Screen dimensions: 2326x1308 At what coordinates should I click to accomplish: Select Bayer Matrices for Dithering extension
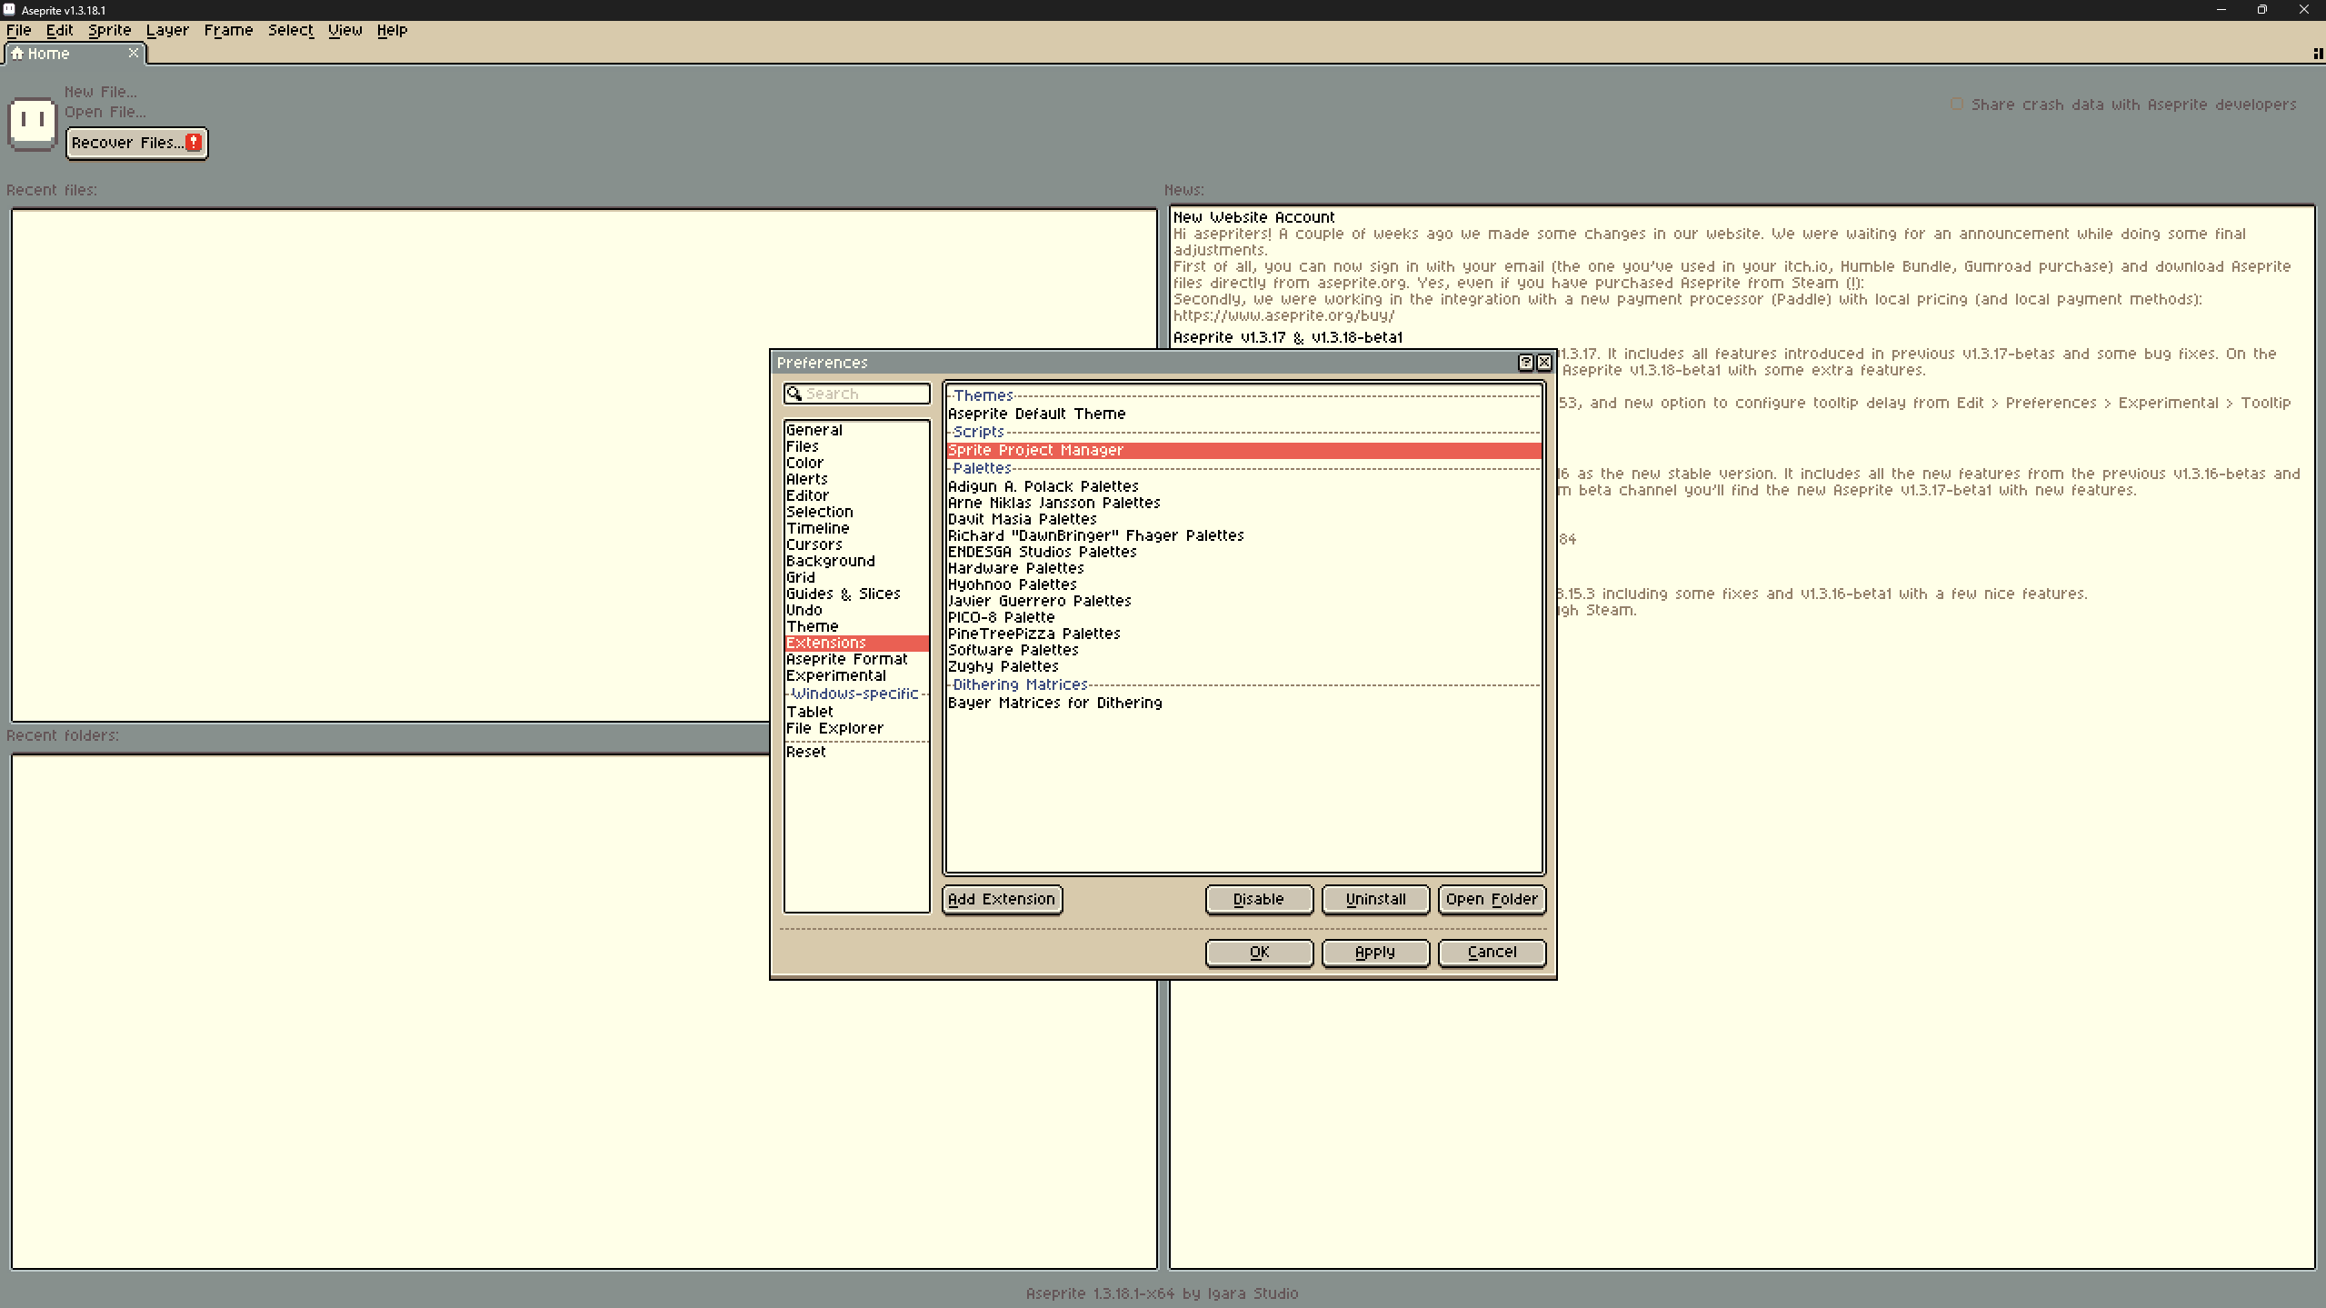(1243, 703)
